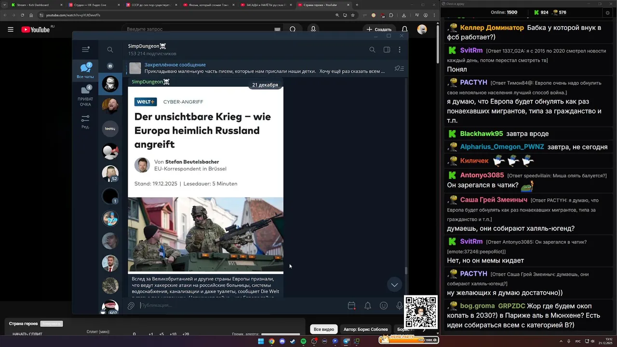The image size is (617, 347).
Task: Open Discord from the taskbar
Action: [x=282, y=341]
